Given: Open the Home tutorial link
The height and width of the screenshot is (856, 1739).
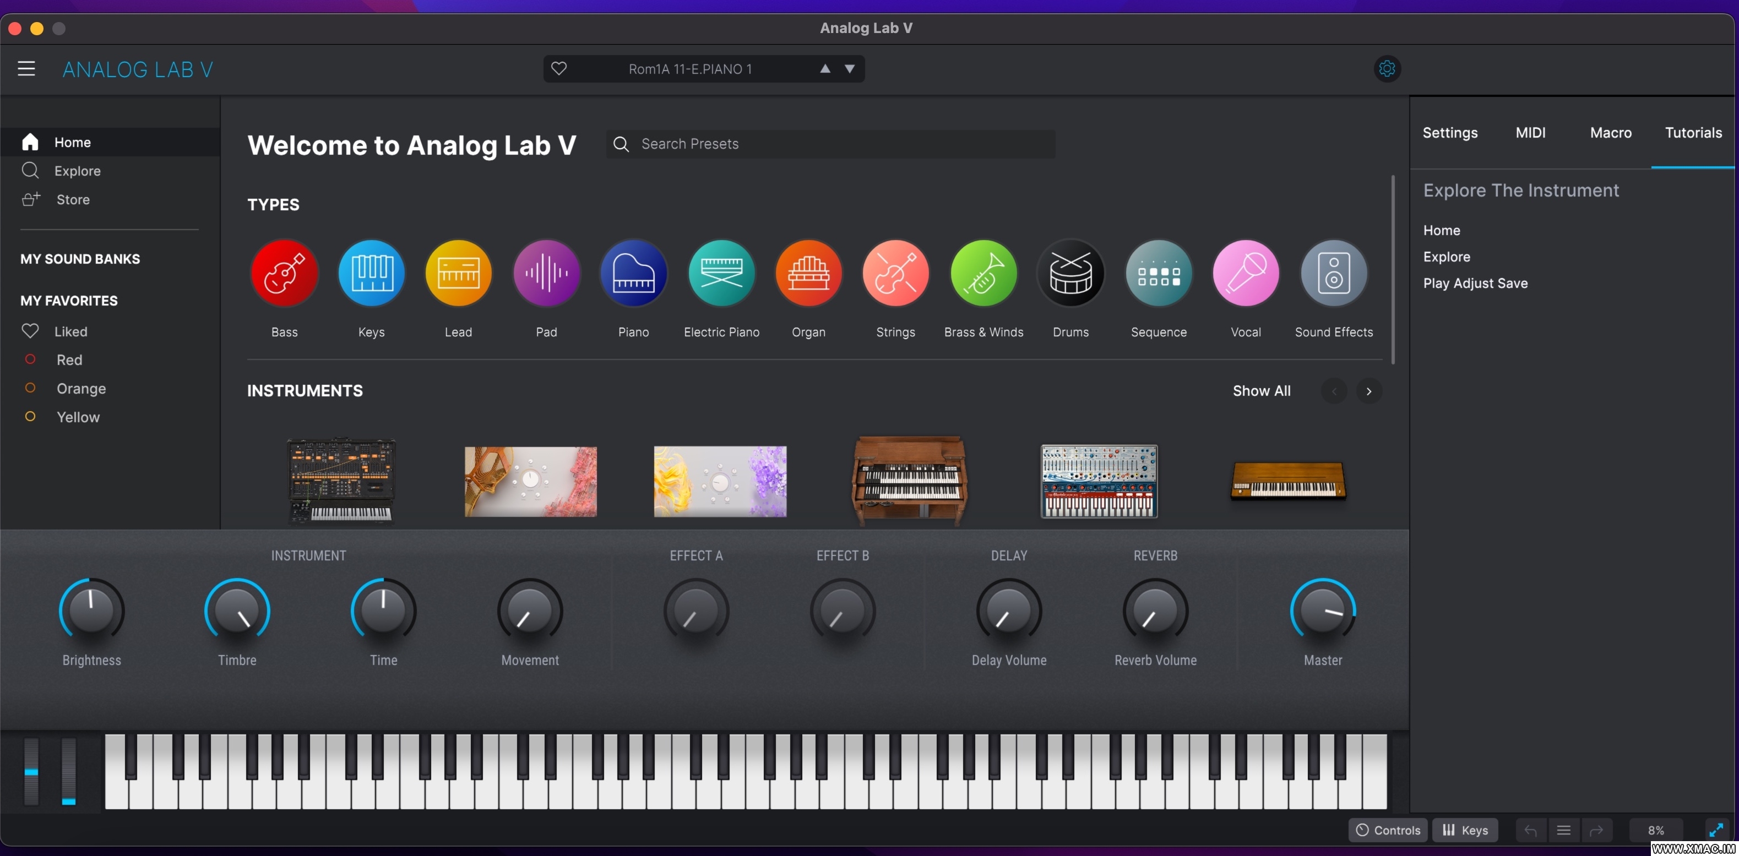Looking at the screenshot, I should [1441, 230].
